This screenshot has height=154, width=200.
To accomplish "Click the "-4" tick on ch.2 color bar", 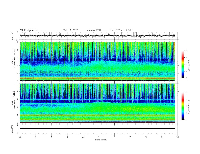I will [186, 99].
